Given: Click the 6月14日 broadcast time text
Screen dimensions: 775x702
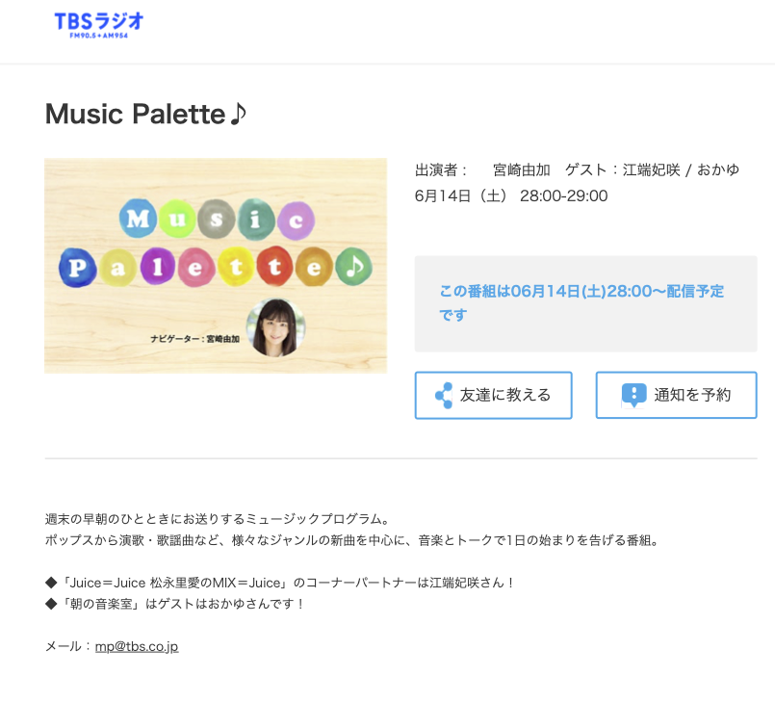Looking at the screenshot, I should click(511, 195).
